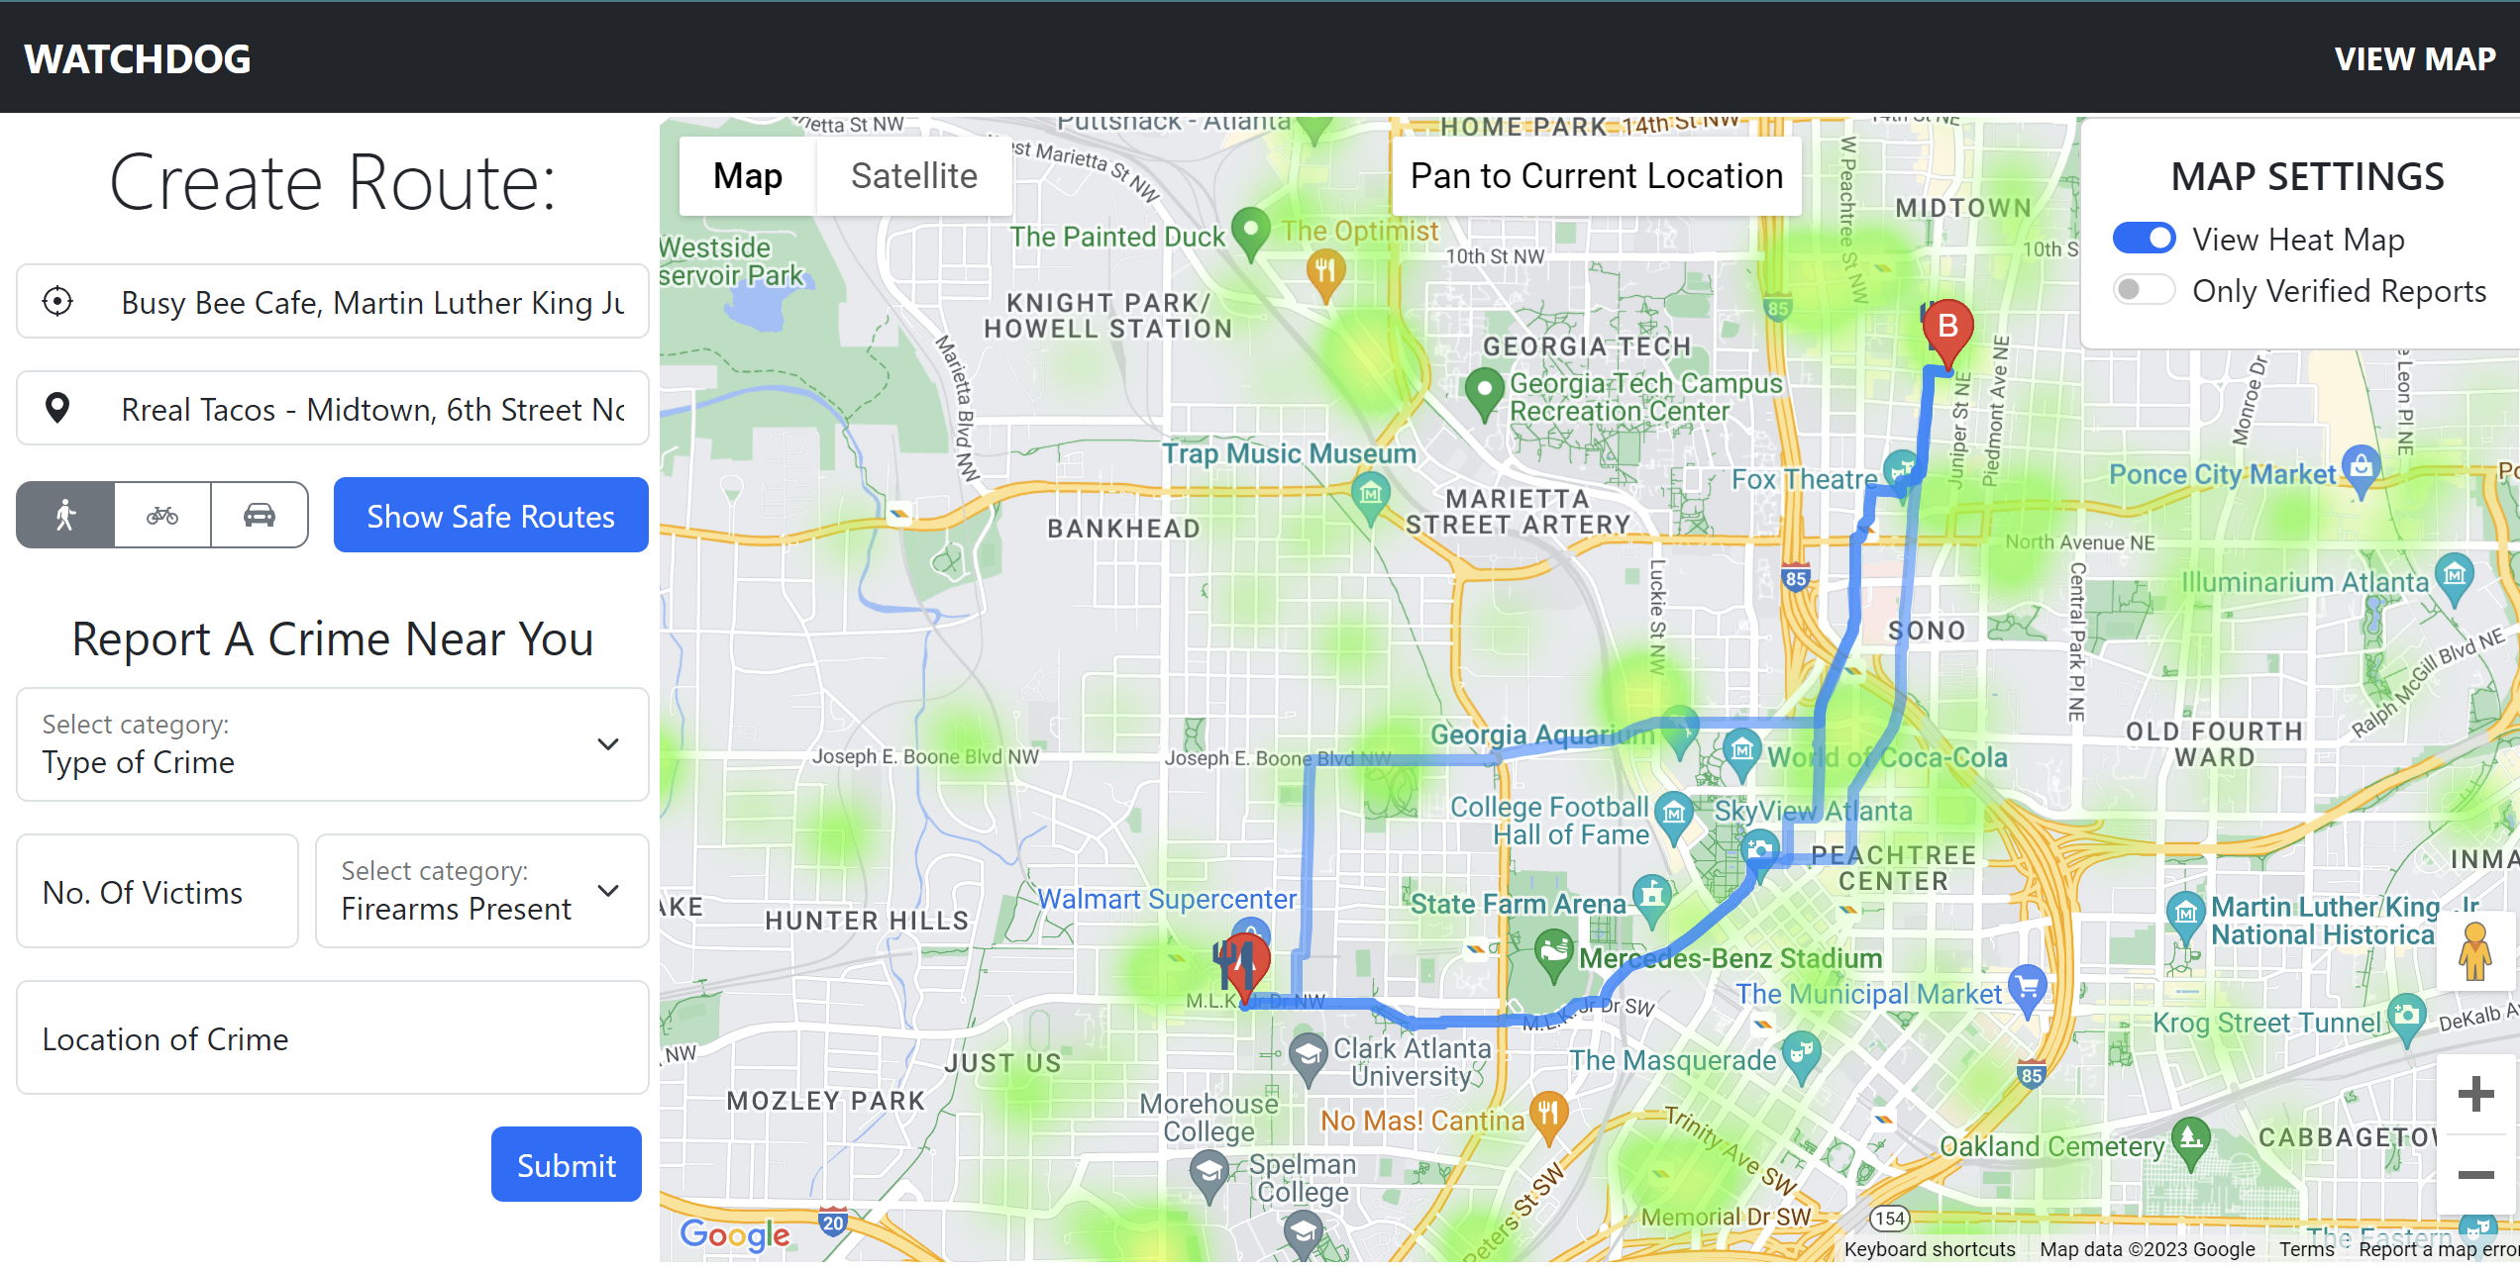Select the Map view tab

[x=748, y=175]
